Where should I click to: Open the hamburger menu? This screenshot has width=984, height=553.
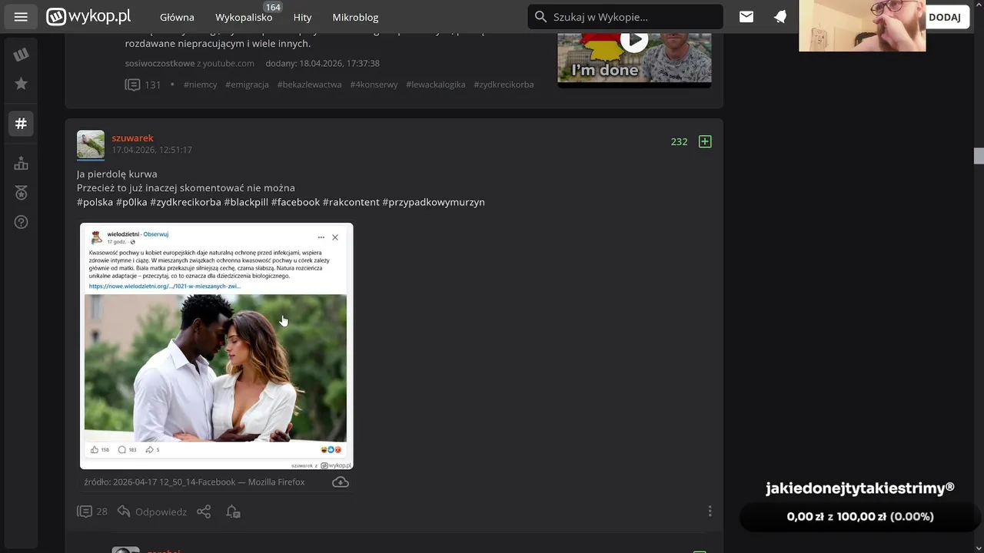21,17
